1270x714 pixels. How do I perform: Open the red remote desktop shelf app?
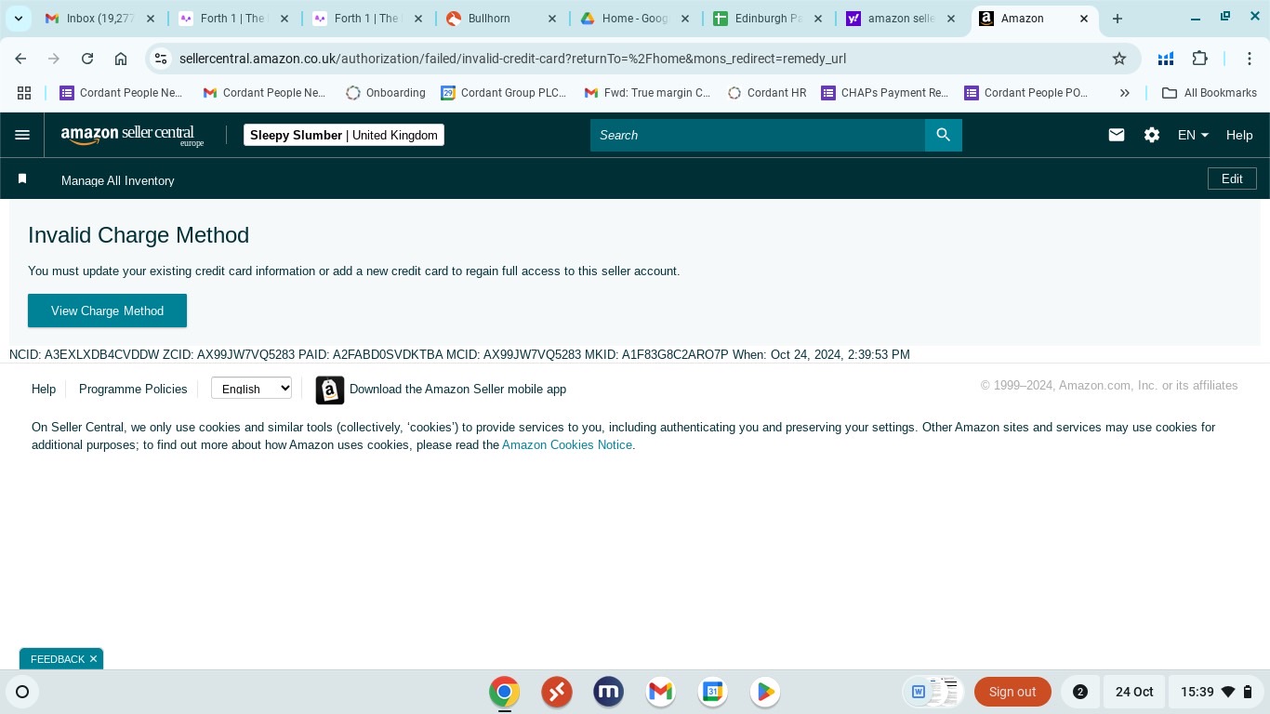pyautogui.click(x=557, y=692)
